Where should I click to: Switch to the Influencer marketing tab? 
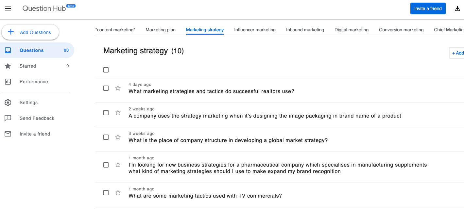(255, 30)
